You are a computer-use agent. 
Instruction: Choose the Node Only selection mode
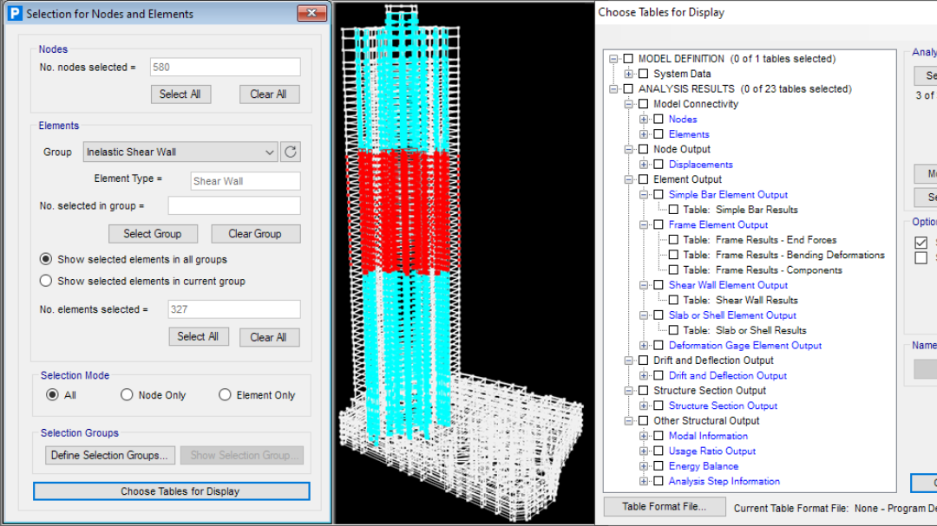click(x=128, y=395)
